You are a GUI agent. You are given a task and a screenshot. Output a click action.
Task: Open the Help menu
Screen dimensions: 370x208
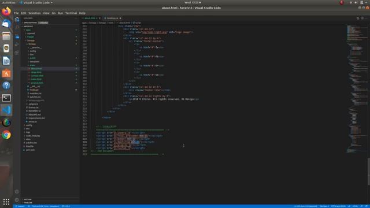point(82,13)
